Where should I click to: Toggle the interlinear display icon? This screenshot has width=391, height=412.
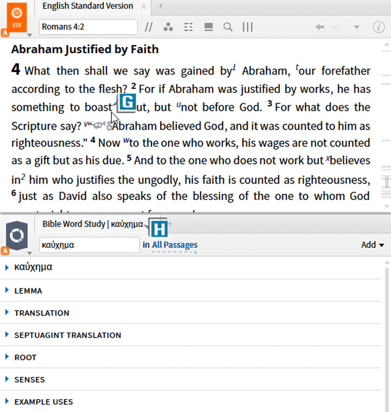[188, 27]
